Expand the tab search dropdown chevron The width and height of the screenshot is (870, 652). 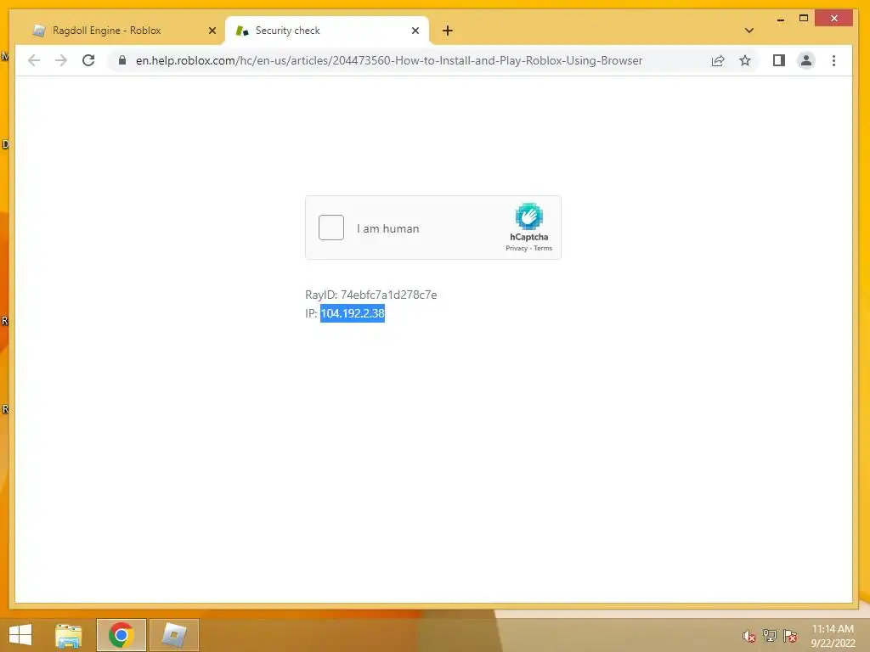click(749, 31)
